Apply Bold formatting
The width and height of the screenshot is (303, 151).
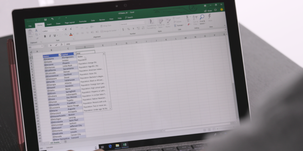tap(45, 36)
